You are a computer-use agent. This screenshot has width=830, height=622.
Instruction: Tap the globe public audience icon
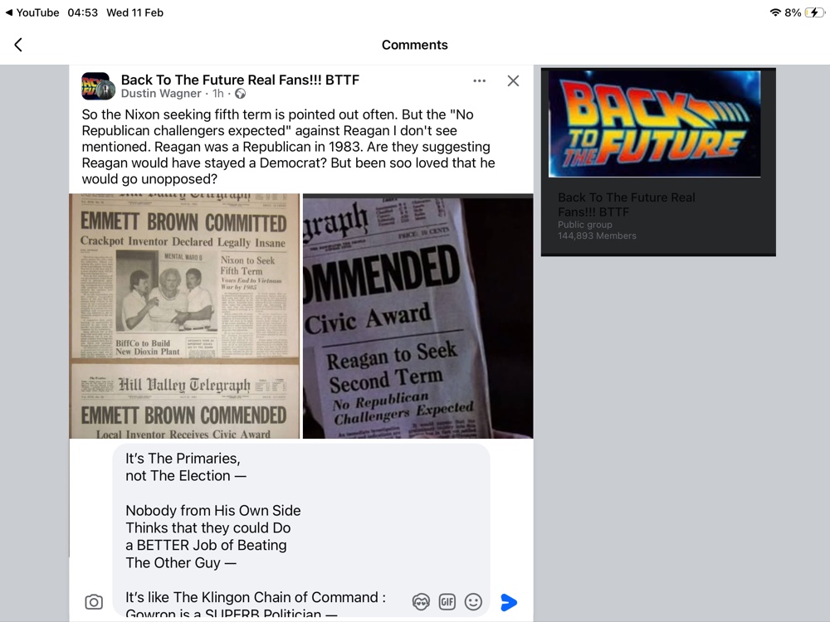point(241,94)
